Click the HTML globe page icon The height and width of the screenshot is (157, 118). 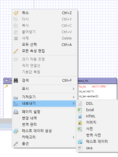(80, 116)
